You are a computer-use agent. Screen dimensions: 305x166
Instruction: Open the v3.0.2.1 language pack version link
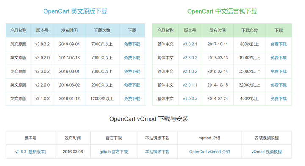pyautogui.click(x=190, y=44)
